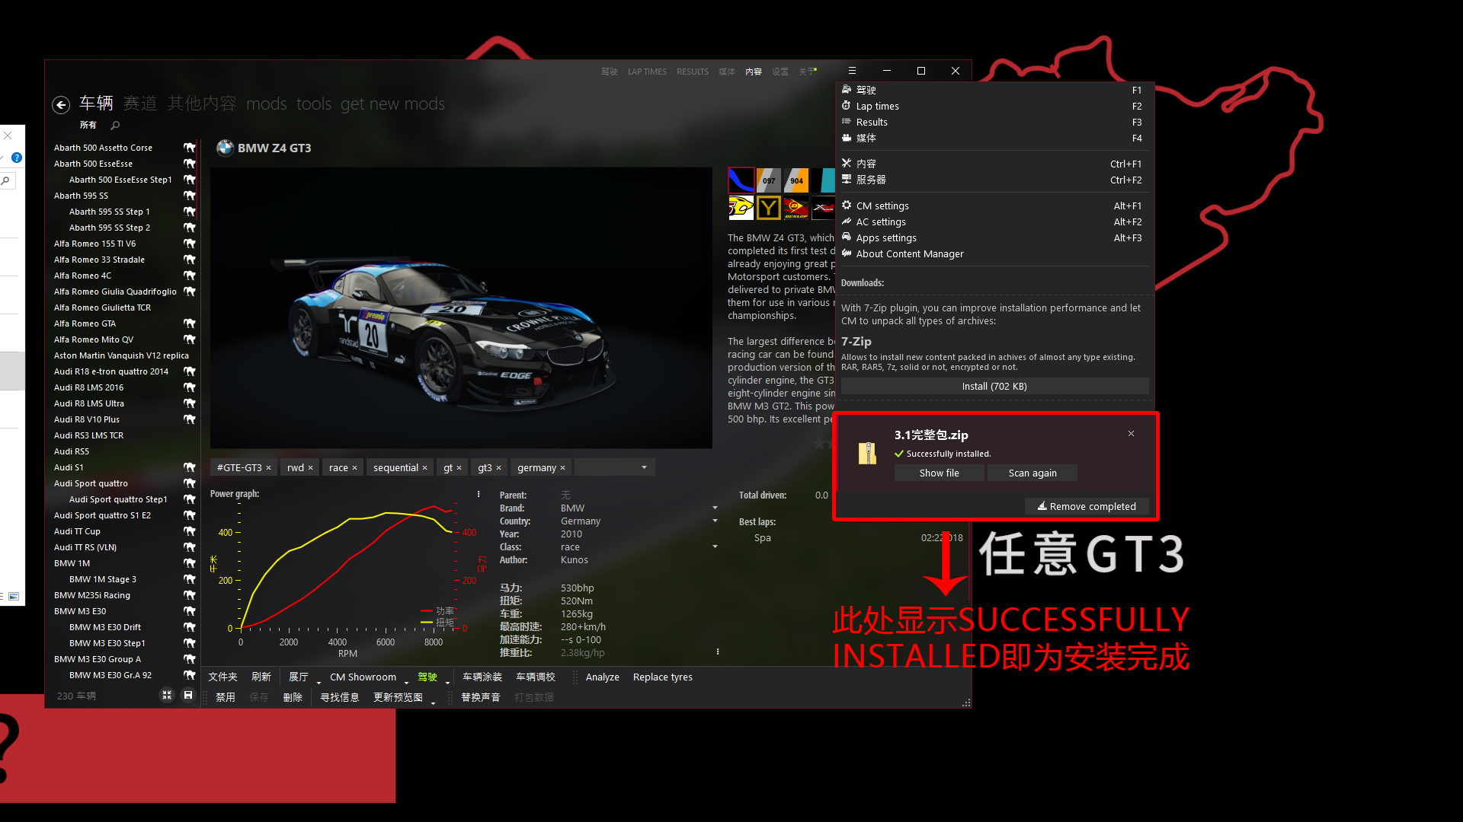The width and height of the screenshot is (1463, 822).
Task: Click the Scan again button
Action: (x=1032, y=473)
